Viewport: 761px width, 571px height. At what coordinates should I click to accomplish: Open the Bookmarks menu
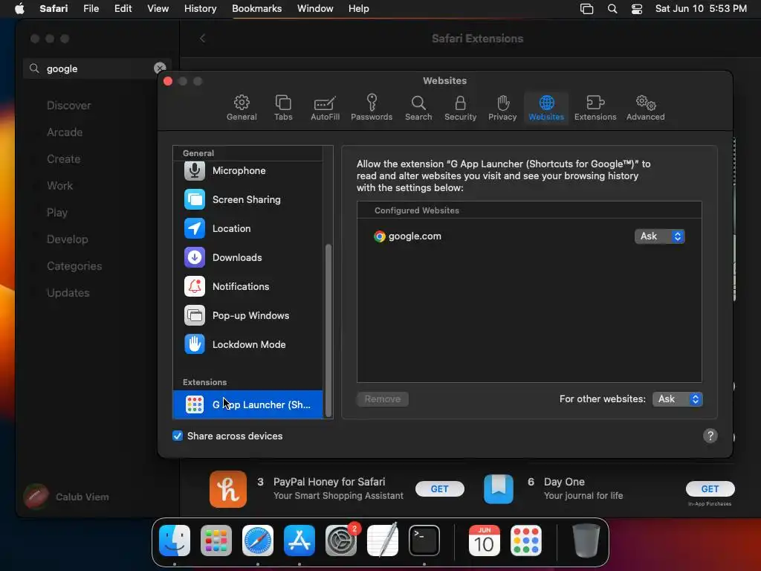[256, 9]
